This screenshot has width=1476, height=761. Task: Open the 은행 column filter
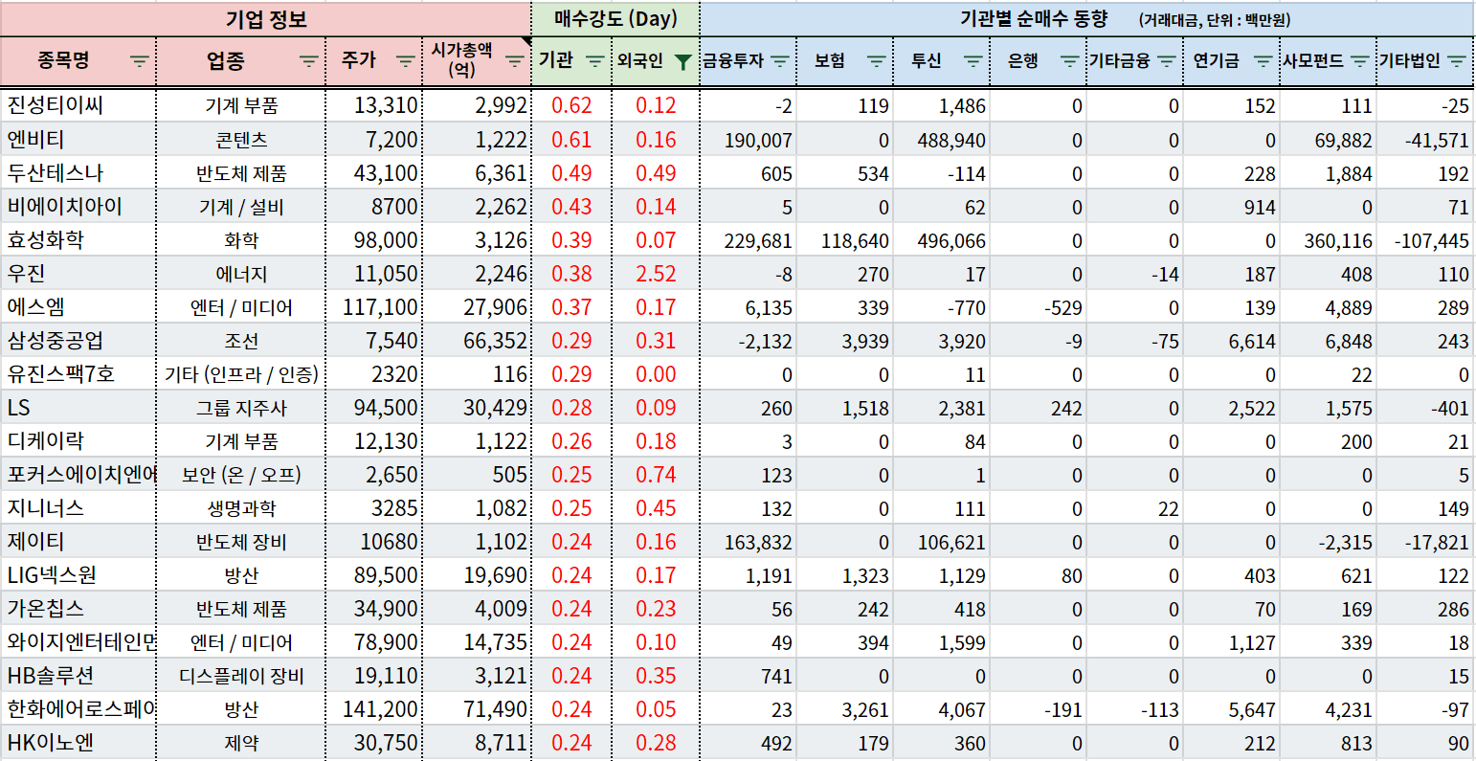pos(1070,61)
